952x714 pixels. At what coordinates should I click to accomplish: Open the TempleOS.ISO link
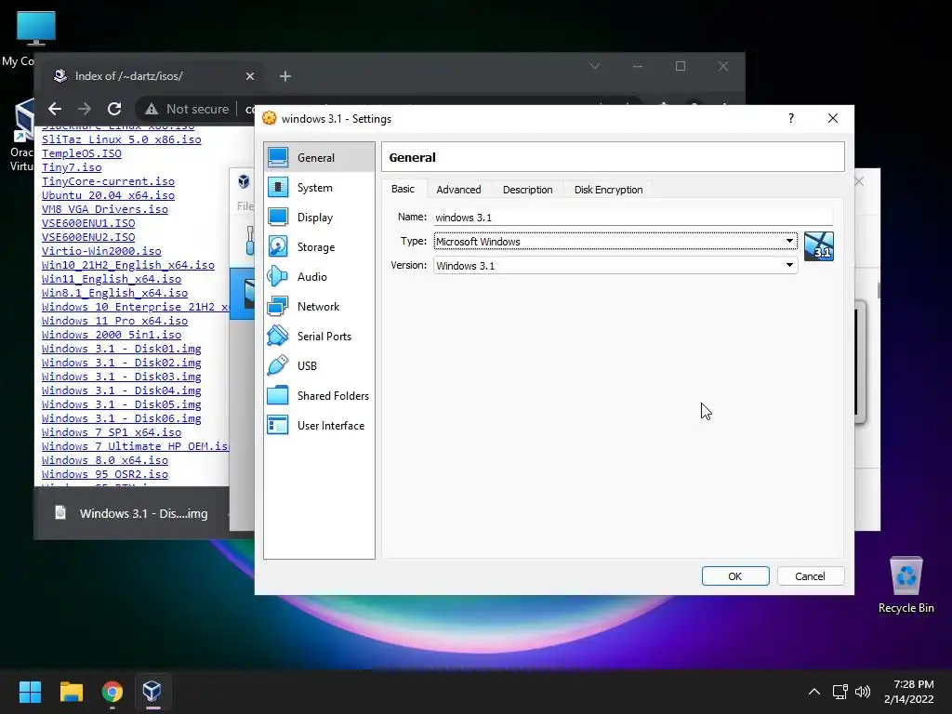click(x=82, y=153)
